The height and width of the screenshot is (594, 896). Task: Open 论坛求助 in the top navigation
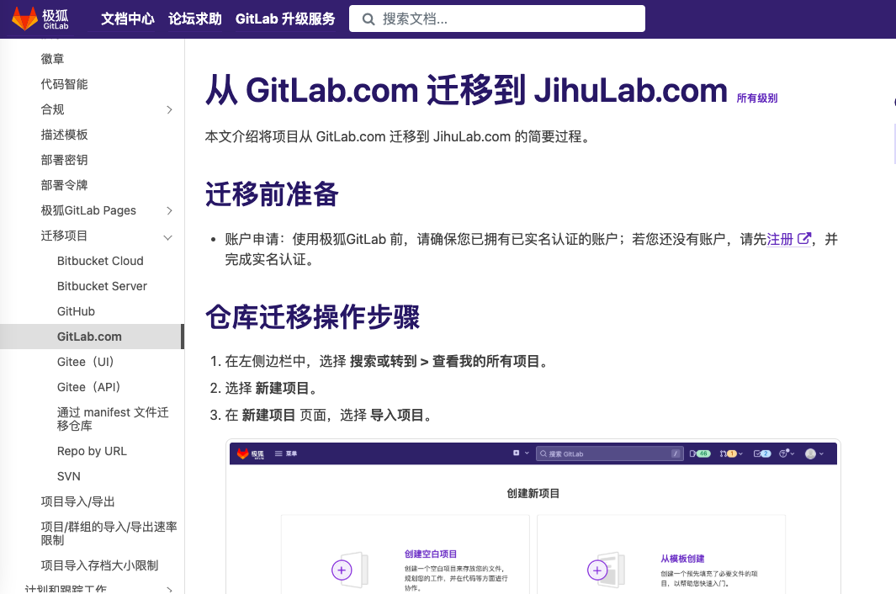(x=195, y=19)
